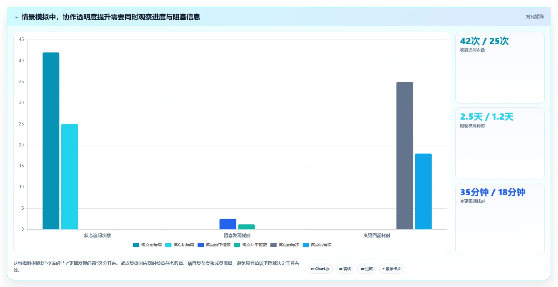Click the Chart.js tag chip

(x=320, y=269)
